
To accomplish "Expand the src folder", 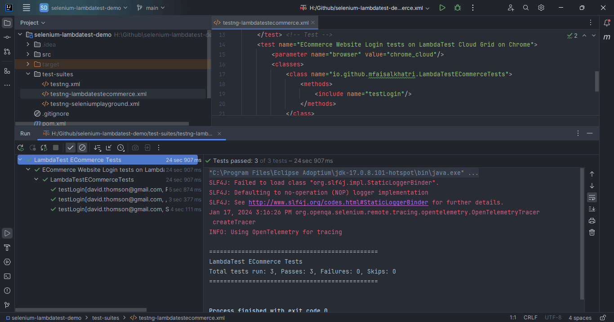I will coord(28,54).
